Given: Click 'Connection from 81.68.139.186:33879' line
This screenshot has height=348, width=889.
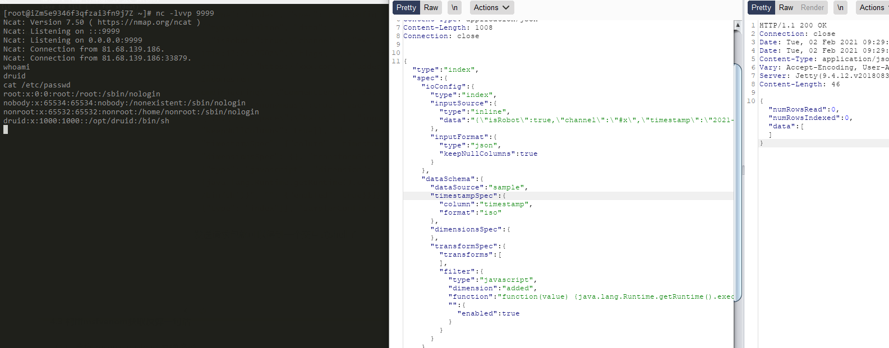Looking at the screenshot, I should (x=97, y=58).
